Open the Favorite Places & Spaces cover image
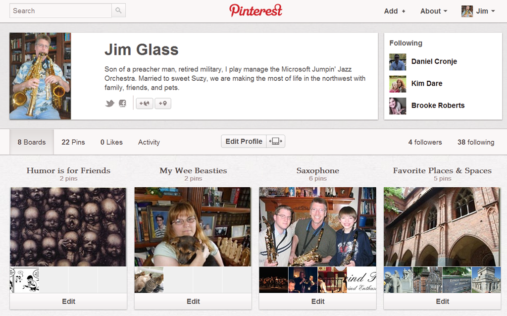The width and height of the screenshot is (507, 316). pos(442,227)
